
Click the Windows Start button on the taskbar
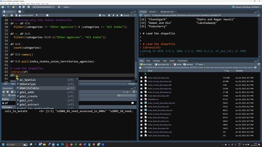3,145
